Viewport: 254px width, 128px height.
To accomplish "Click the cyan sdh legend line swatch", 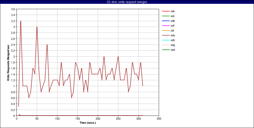I will (x=166, y=40).
